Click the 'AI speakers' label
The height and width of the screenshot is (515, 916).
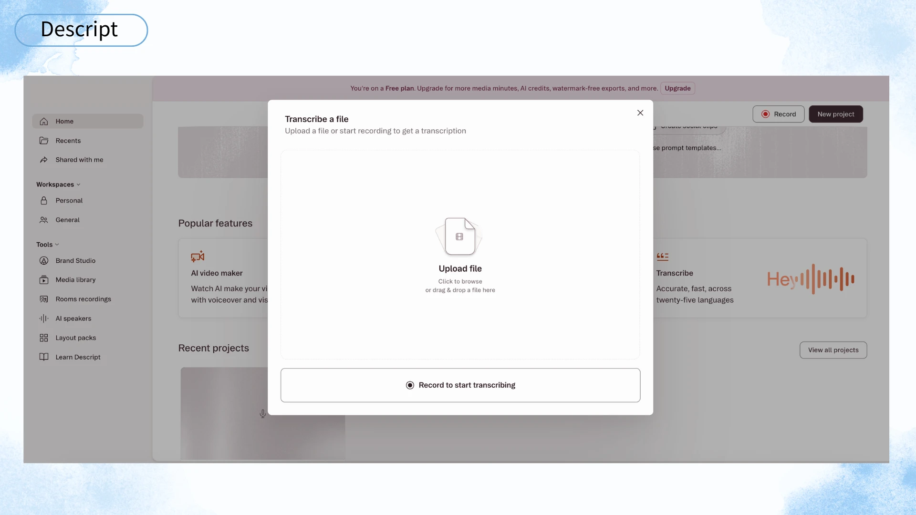(x=73, y=319)
